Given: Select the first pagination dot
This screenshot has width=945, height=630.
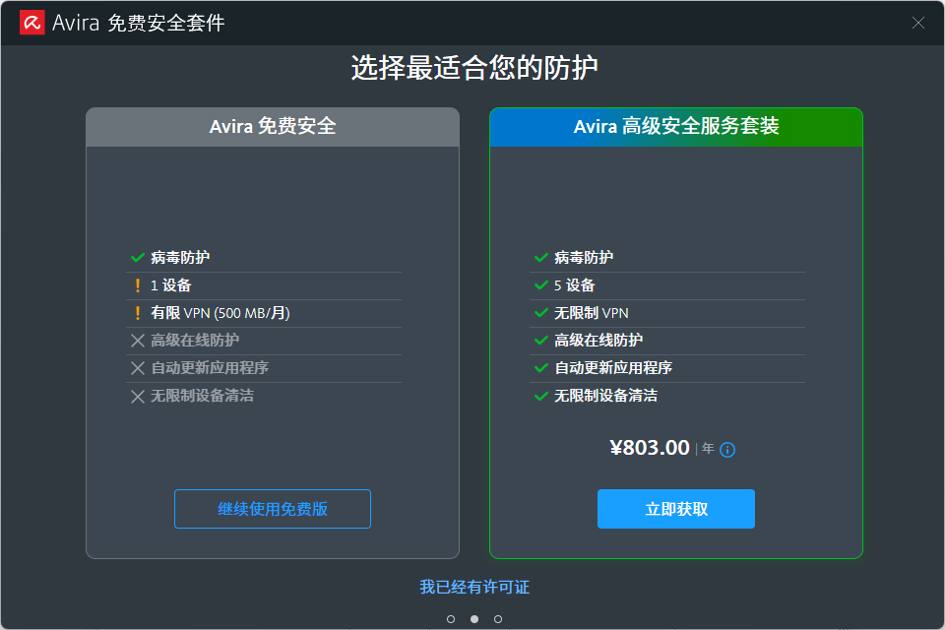Looking at the screenshot, I should (x=450, y=619).
